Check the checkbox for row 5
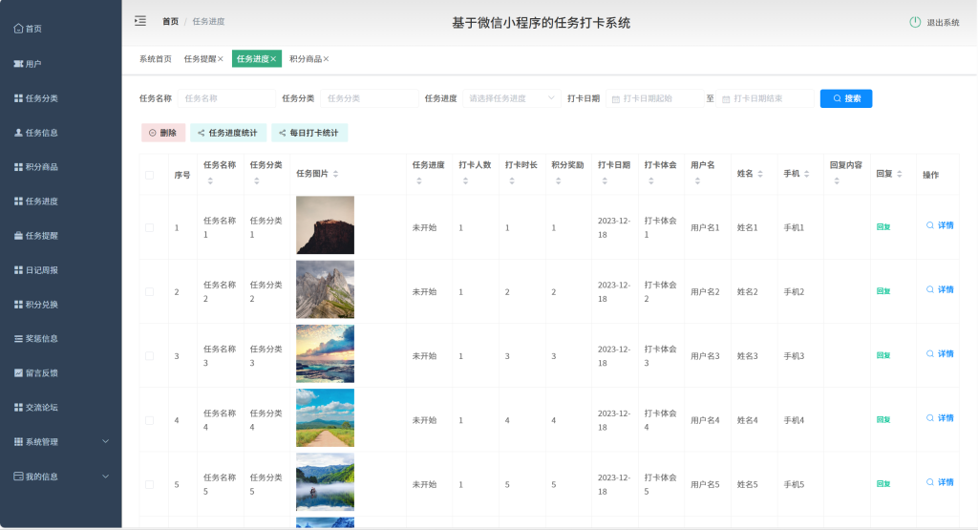Viewport: 978px width, 530px height. pyautogui.click(x=150, y=484)
